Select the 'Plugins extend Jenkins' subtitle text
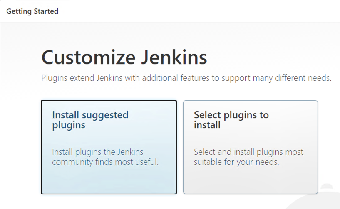340x209 pixels. click(x=186, y=78)
